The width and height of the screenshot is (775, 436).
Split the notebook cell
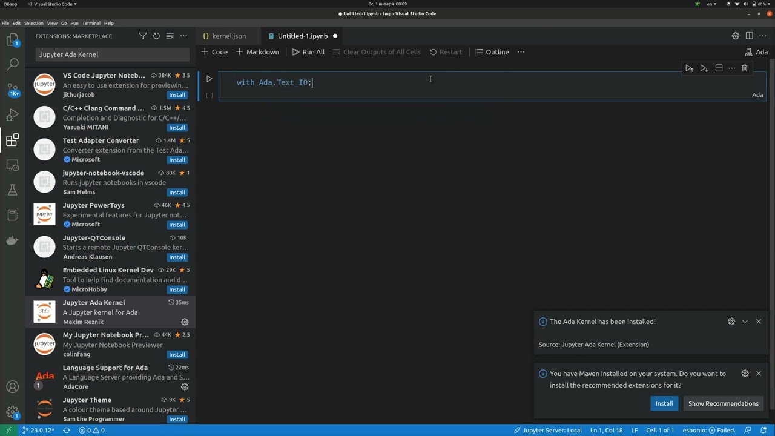tap(719, 68)
